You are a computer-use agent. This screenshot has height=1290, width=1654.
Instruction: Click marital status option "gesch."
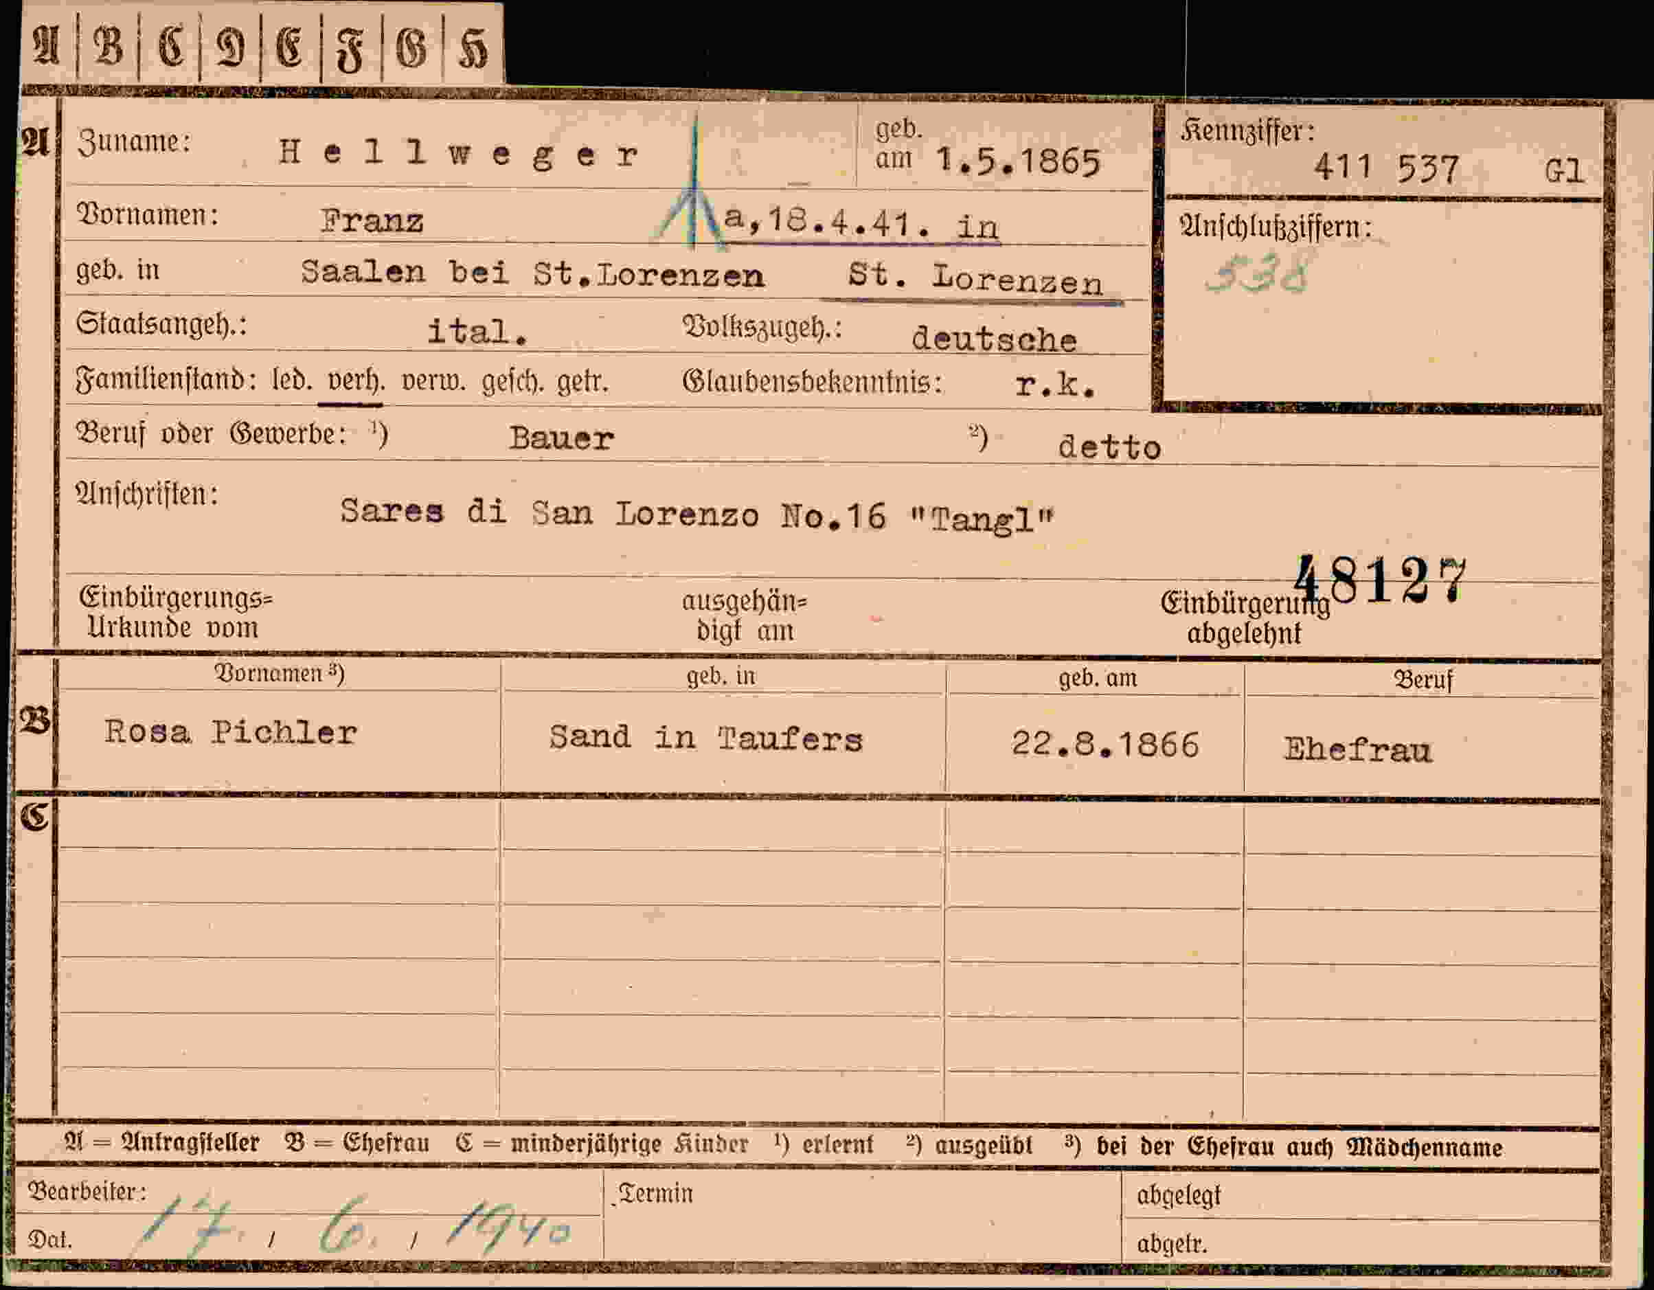[x=512, y=382]
